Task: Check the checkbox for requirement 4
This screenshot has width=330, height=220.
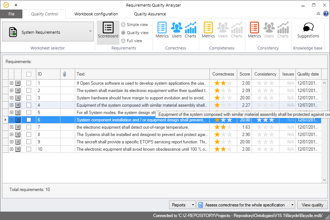Action: pyautogui.click(x=29, y=105)
